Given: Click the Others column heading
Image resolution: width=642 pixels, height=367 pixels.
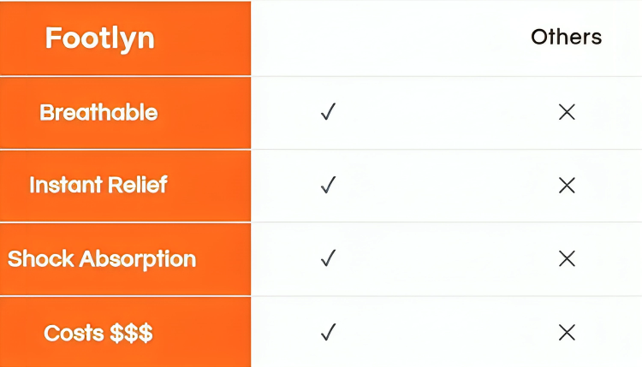Looking at the screenshot, I should [566, 37].
